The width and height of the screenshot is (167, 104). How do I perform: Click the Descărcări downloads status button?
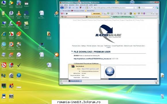pyautogui.click(x=64, y=81)
